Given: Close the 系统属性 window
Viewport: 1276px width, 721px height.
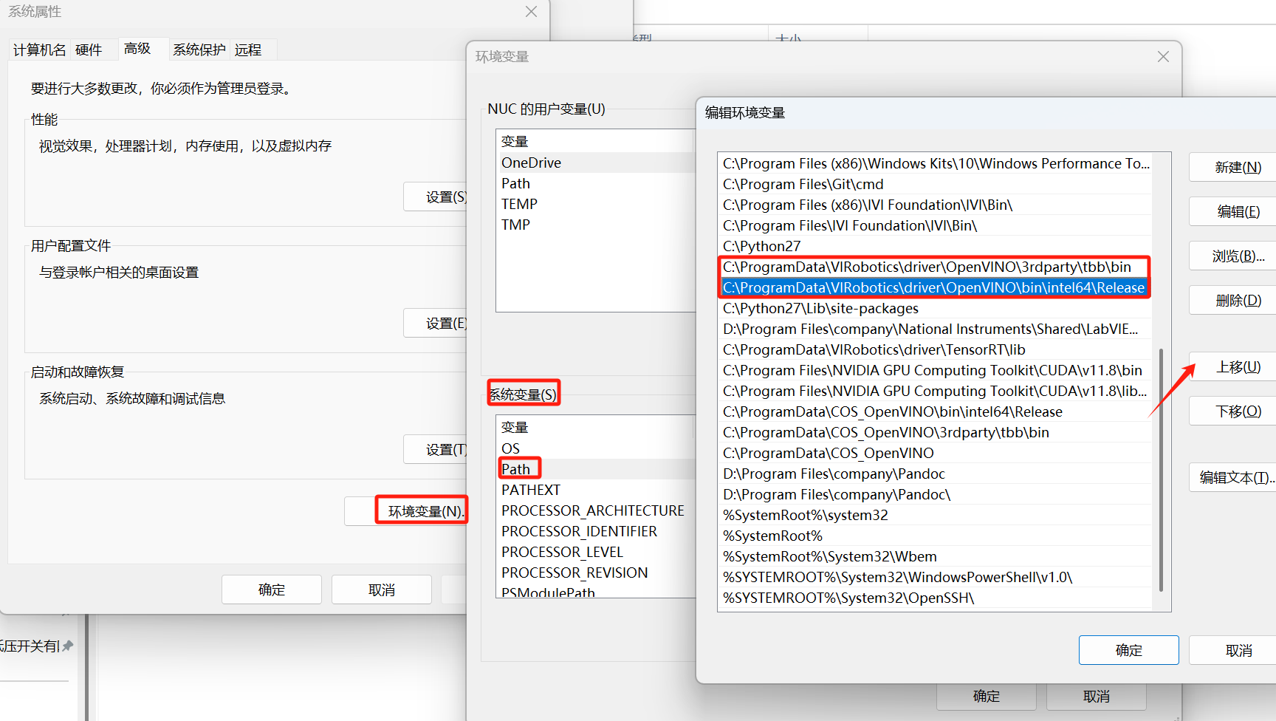Looking at the screenshot, I should [531, 12].
